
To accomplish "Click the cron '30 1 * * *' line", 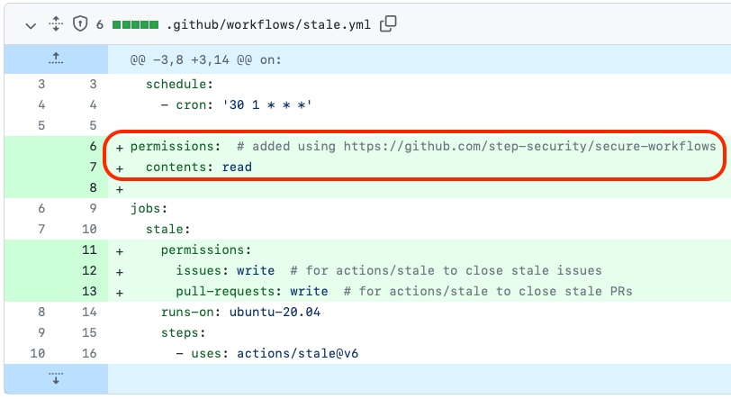I will [x=237, y=105].
